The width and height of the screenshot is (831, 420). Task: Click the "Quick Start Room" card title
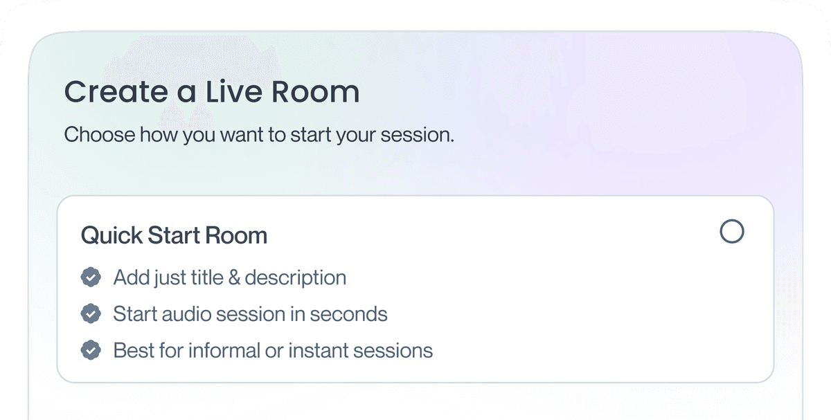click(x=174, y=235)
